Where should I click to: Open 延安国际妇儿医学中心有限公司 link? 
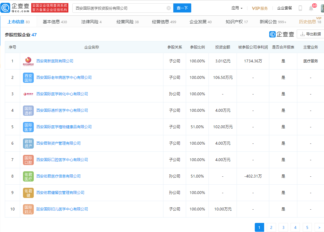[x=62, y=209]
